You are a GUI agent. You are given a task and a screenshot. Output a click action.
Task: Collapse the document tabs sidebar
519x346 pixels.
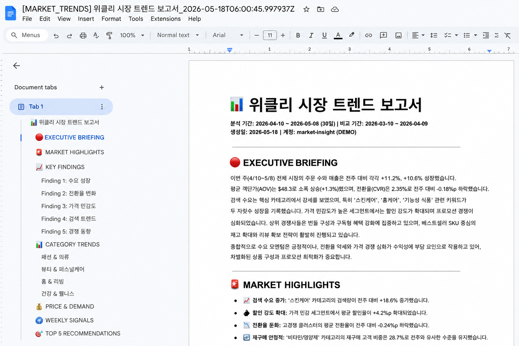[17, 66]
